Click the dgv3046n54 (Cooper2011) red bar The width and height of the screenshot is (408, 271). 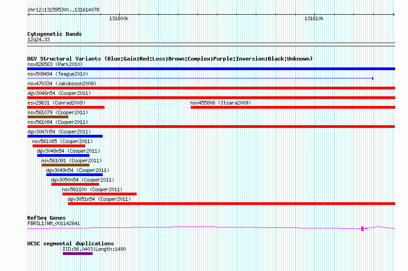211,98
